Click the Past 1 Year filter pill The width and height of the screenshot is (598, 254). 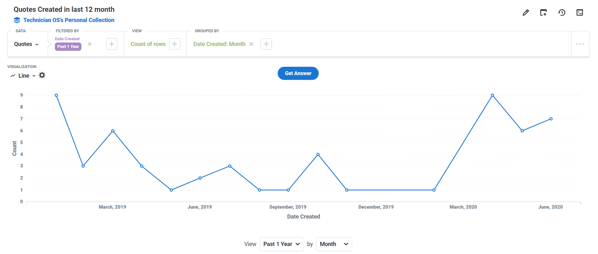click(x=68, y=47)
